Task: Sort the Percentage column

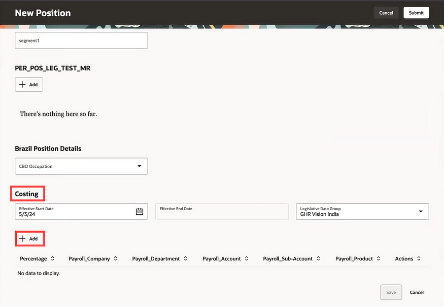Action: coord(53,259)
